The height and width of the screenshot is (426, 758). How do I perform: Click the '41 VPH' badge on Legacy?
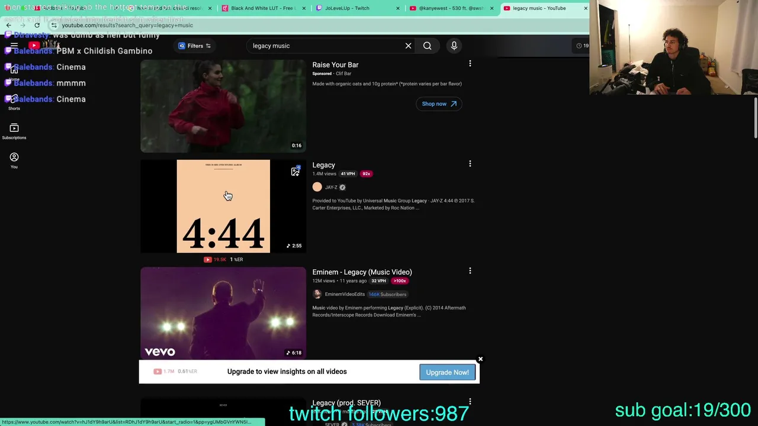(x=348, y=174)
